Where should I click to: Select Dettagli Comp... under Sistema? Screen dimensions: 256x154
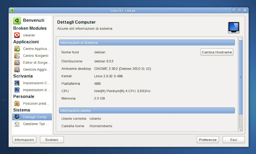tap(32, 117)
